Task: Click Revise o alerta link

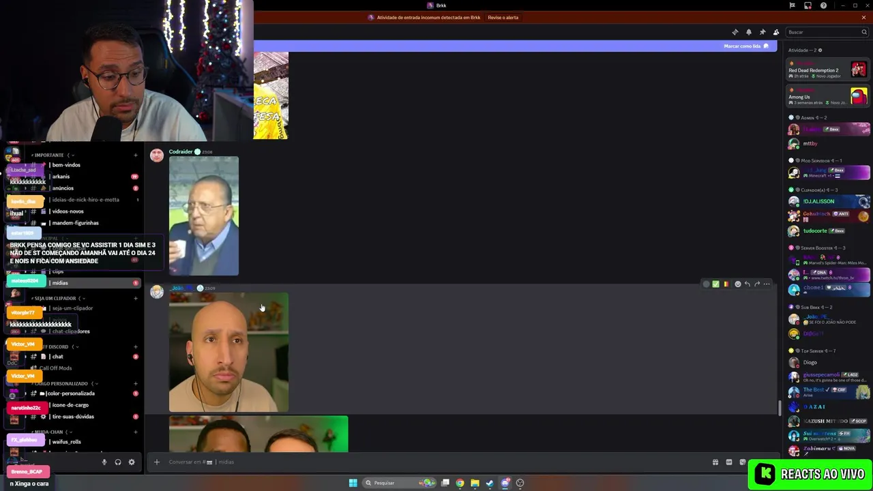Action: pyautogui.click(x=503, y=18)
